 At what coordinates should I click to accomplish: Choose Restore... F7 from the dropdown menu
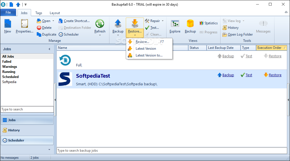pos(149,42)
